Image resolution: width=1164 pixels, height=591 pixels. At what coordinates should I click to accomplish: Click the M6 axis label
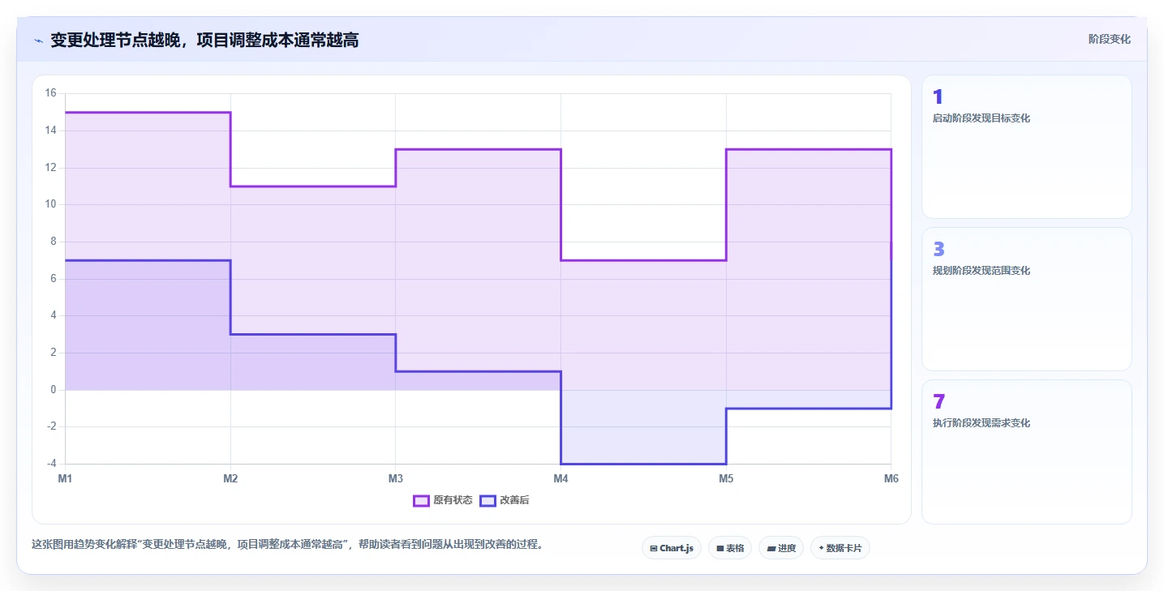pos(891,478)
